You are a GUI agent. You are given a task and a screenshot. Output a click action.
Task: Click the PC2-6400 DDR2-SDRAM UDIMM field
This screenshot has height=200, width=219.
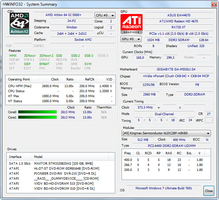[x=172, y=146]
